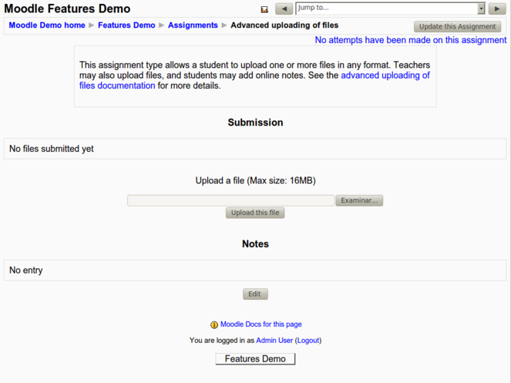Click the activity reports icon beside navigation
This screenshot has width=511, height=383.
[264, 9]
